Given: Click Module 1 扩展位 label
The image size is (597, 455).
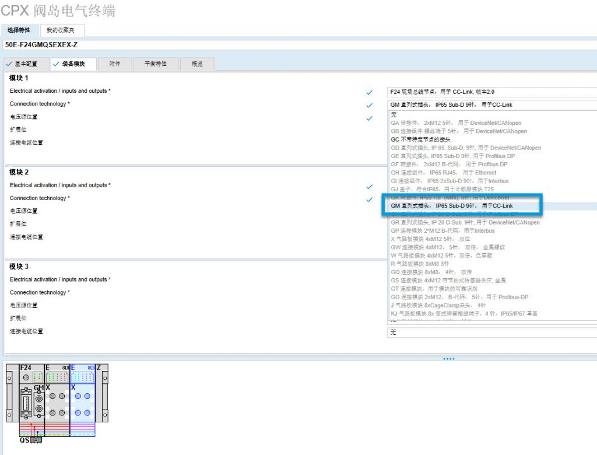Looking at the screenshot, I should [x=18, y=129].
